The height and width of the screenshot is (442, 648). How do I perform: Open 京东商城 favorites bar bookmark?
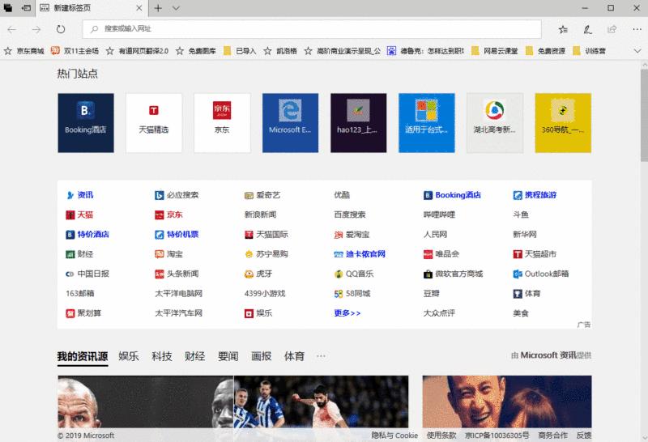coord(24,51)
